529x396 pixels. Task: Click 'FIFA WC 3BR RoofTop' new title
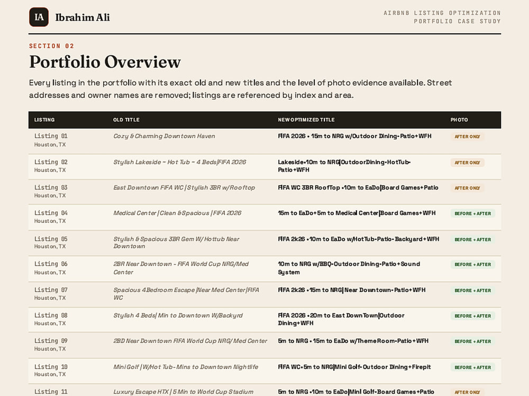[x=358, y=187]
